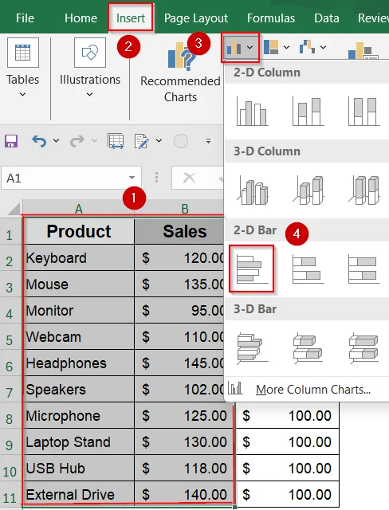
Task: Select the Laptop Stand cell
Action: coord(79,442)
